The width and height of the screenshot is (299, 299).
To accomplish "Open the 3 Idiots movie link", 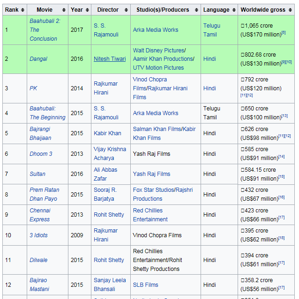I will coord(38,235).
